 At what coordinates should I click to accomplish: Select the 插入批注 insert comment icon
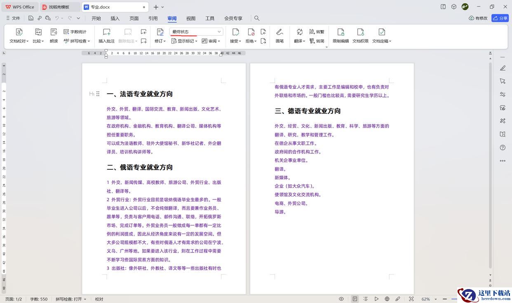(106, 36)
